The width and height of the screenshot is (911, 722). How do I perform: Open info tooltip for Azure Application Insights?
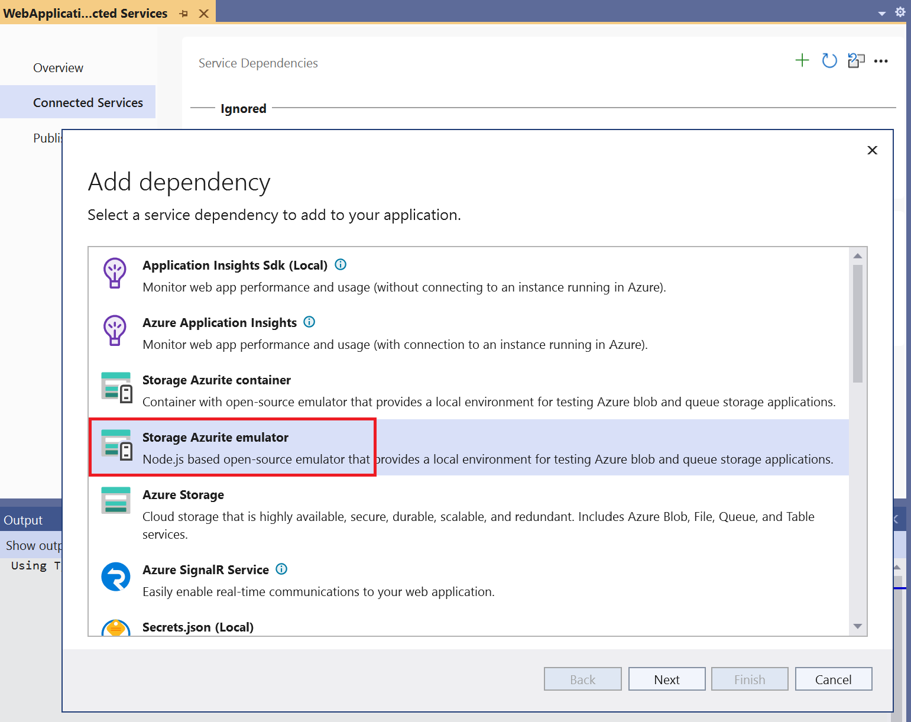click(309, 322)
